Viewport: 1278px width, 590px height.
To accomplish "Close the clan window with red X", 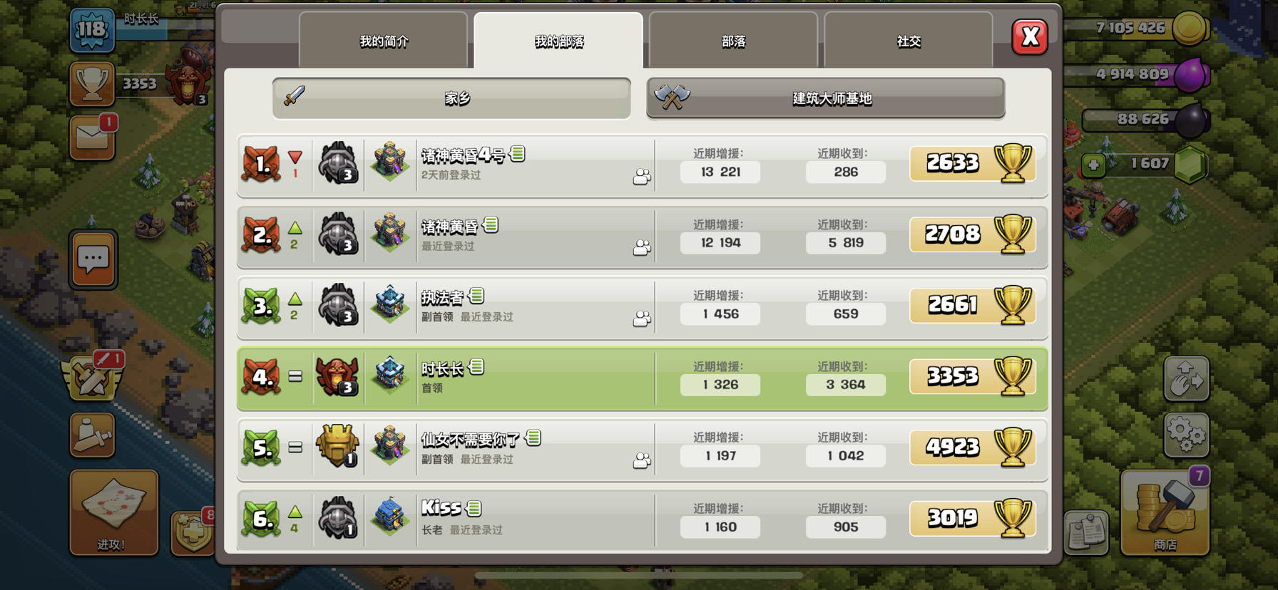I will [1030, 37].
